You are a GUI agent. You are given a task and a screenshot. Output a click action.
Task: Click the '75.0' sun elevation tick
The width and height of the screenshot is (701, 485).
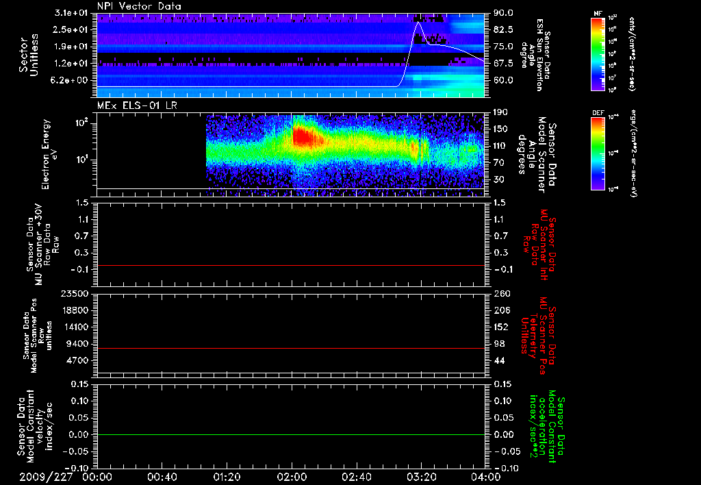coord(503,47)
